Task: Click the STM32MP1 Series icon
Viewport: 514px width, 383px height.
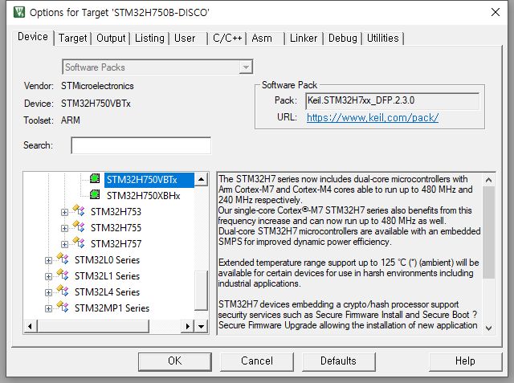Action: [63, 307]
